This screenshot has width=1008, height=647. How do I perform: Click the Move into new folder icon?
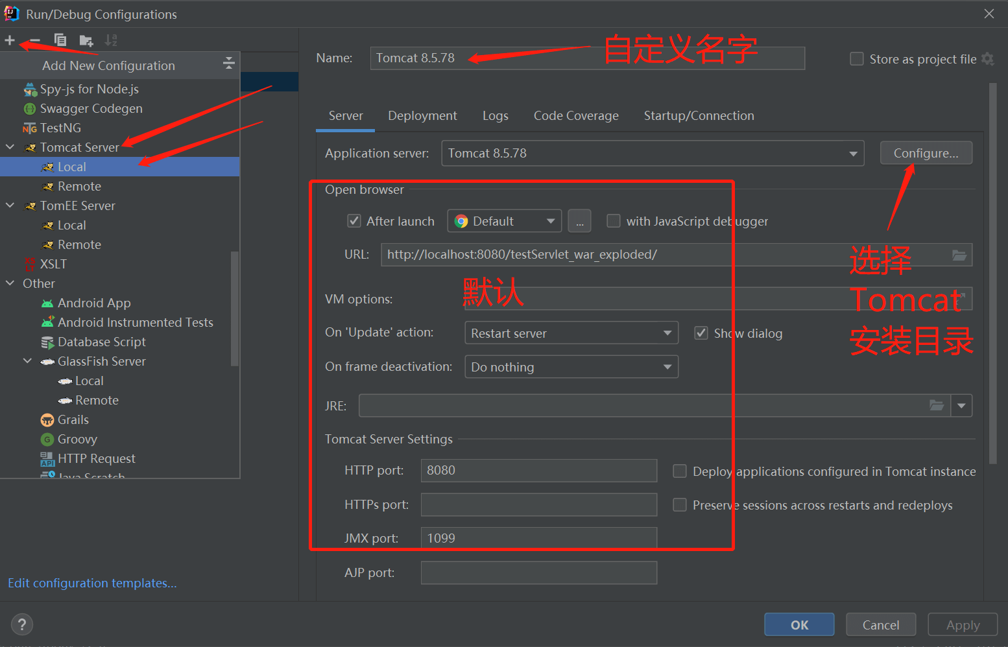[86, 40]
